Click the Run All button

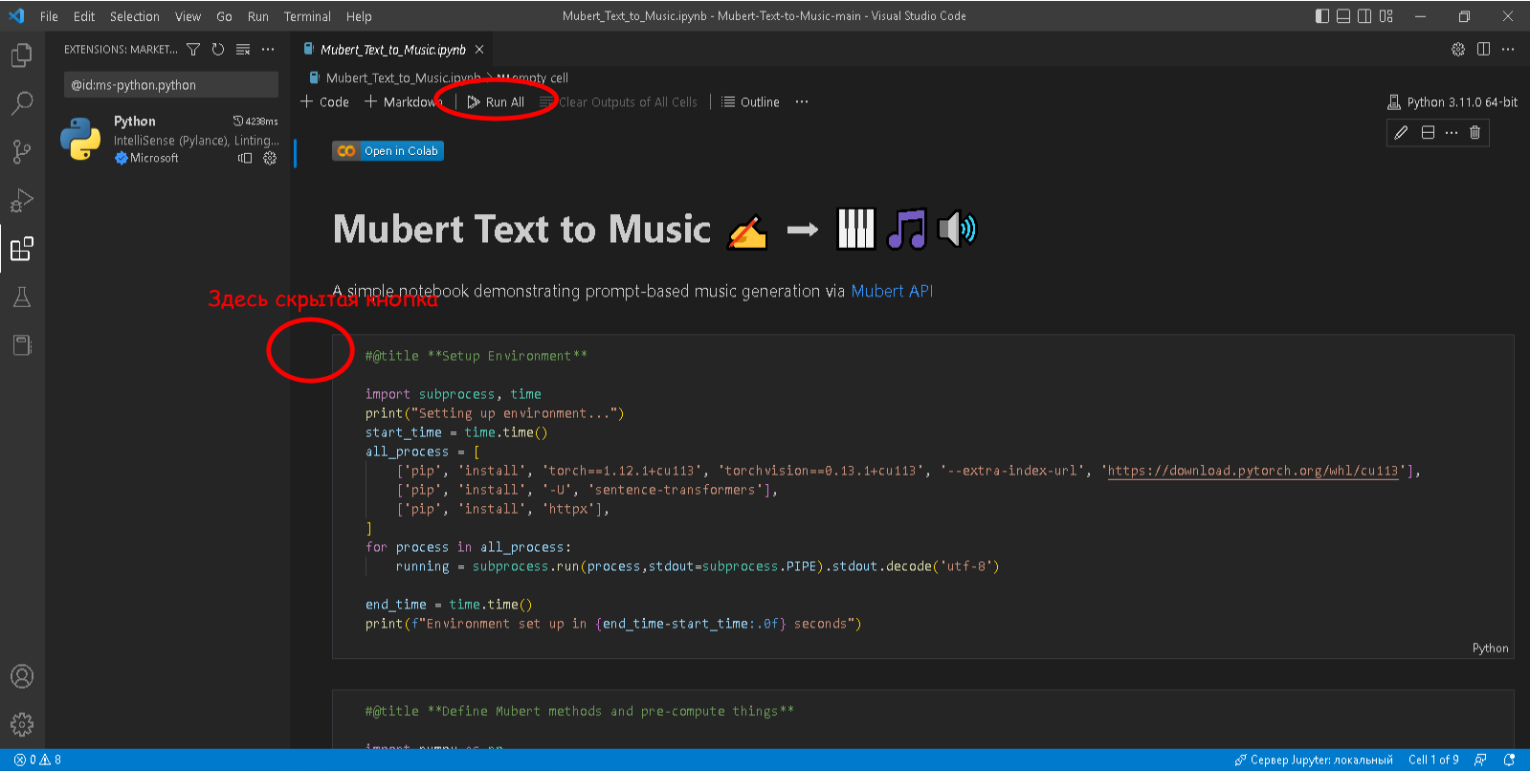pyautogui.click(x=496, y=102)
